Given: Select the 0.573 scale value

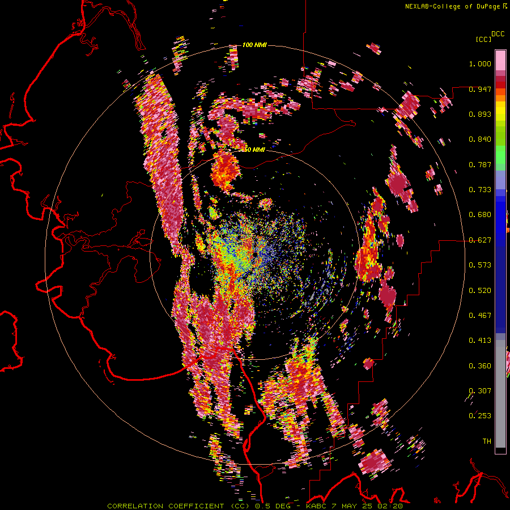Looking at the screenshot, I should tap(480, 265).
